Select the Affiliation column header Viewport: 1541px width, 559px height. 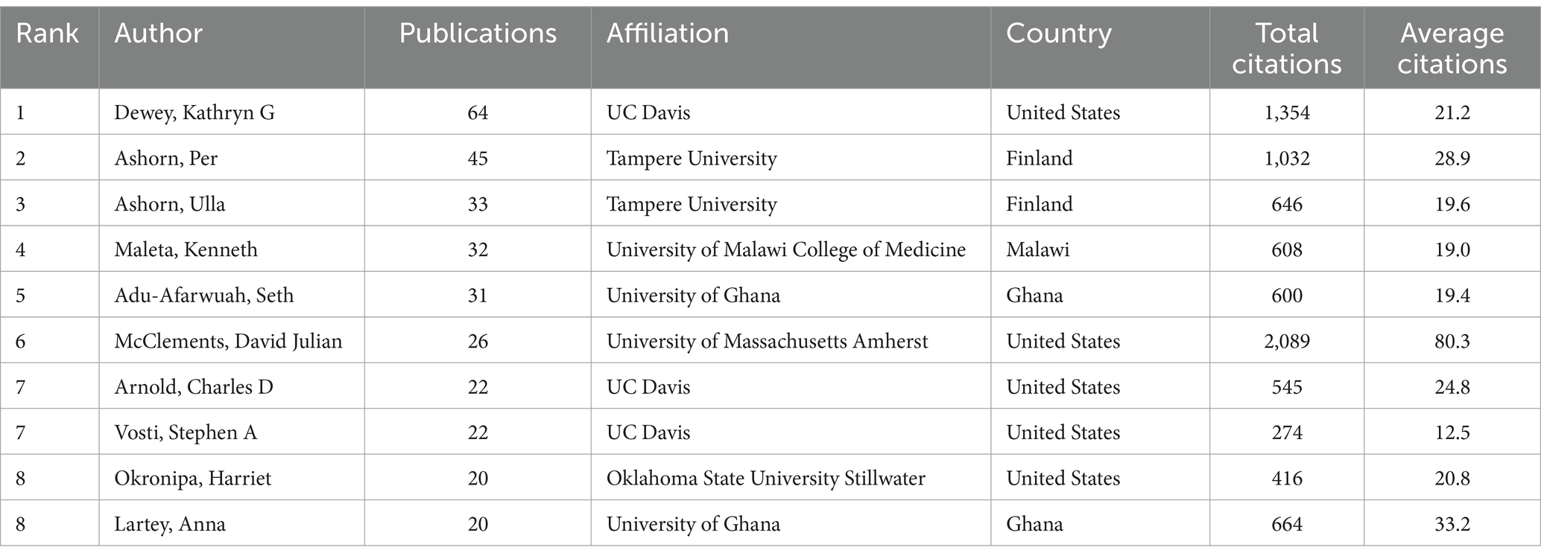click(668, 33)
